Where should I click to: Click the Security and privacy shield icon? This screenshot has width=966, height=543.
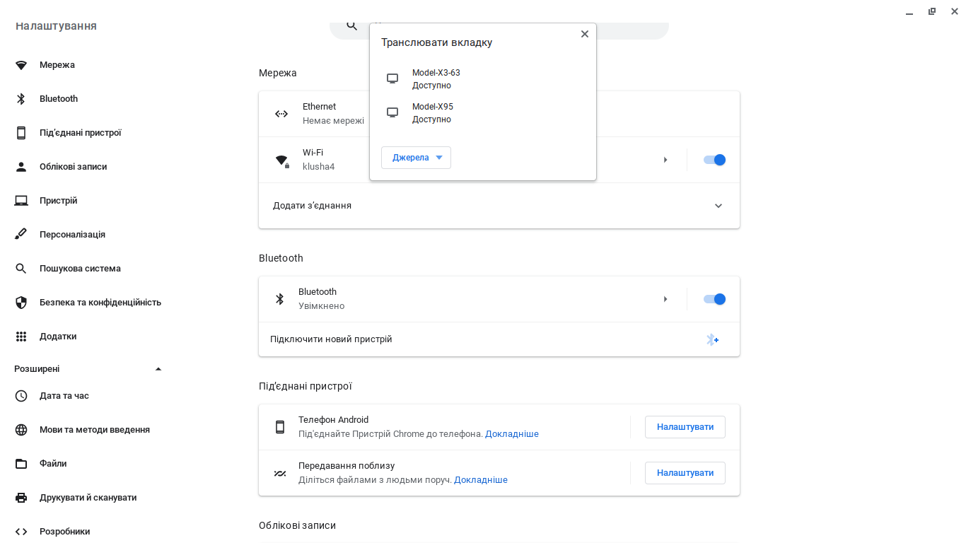[x=21, y=303]
